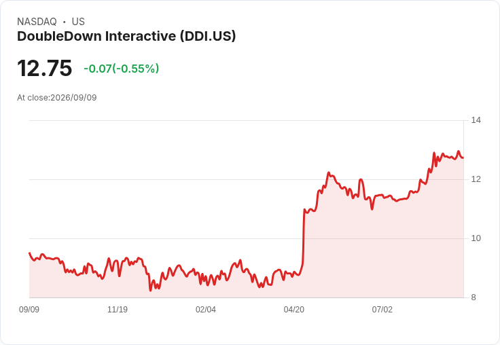Click the 02/04 date label on x-axis

(206, 309)
